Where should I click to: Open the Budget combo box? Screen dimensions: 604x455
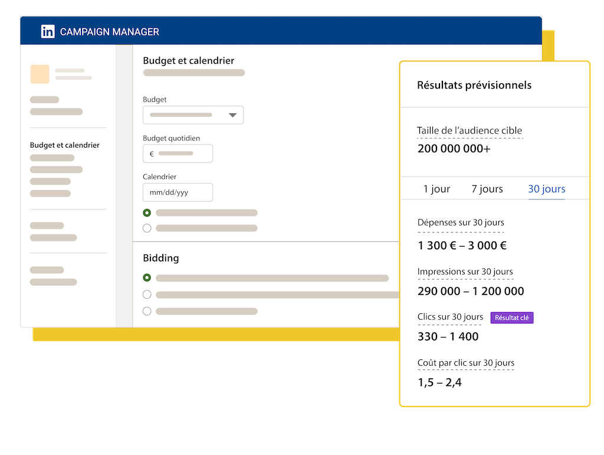[x=193, y=115]
